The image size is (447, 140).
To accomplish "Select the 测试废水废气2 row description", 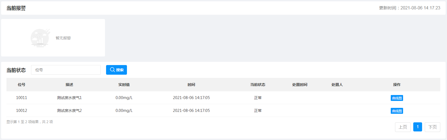I will pyautogui.click(x=69, y=111).
